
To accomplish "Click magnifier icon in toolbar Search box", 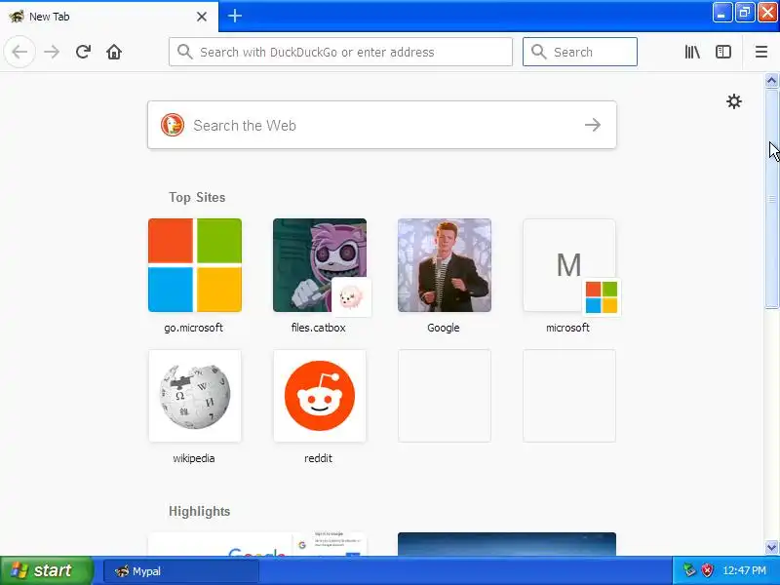I will pyautogui.click(x=539, y=52).
